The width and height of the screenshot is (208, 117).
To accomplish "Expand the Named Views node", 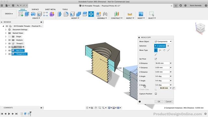I will 6,33.
